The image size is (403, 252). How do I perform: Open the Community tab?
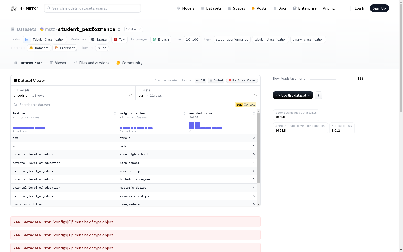pyautogui.click(x=129, y=63)
